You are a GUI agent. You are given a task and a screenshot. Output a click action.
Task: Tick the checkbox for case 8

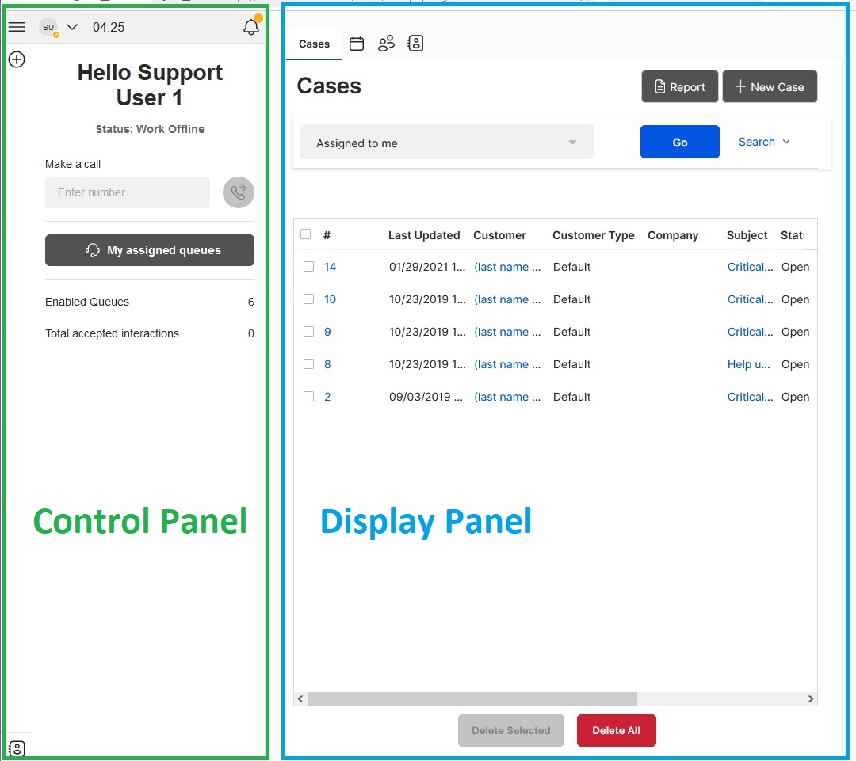coord(309,364)
